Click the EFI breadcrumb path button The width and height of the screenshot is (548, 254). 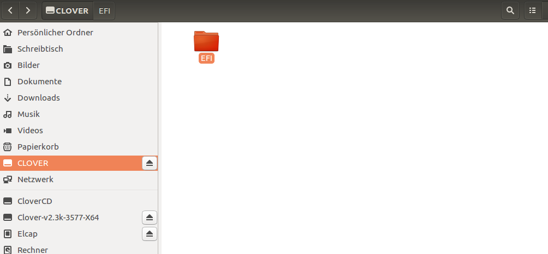104,11
